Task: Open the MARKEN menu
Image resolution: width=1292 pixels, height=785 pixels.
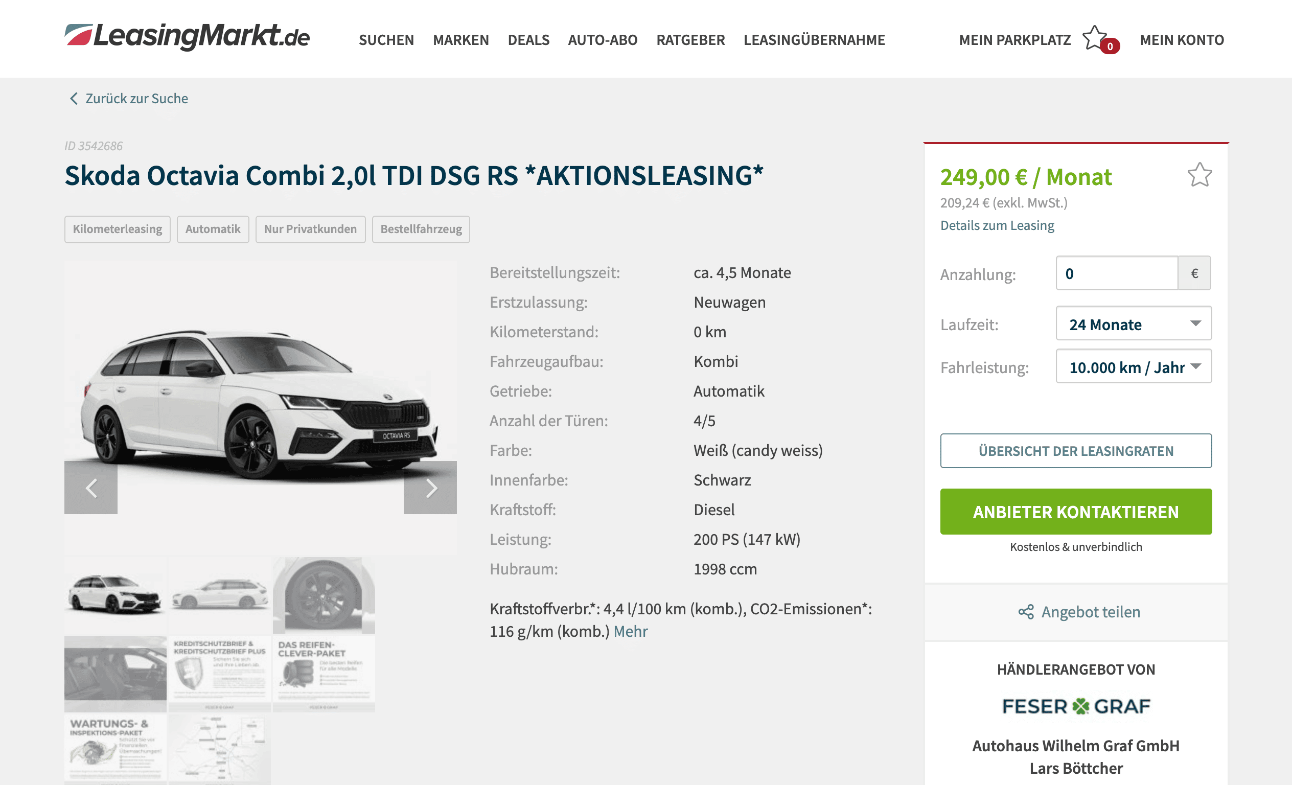Action: tap(461, 40)
